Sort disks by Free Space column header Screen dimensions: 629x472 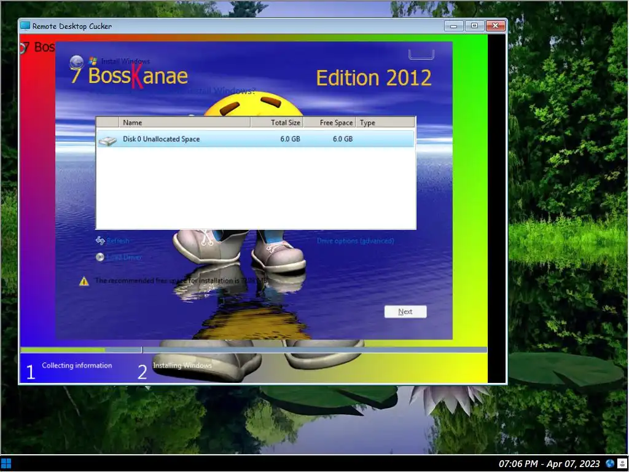329,122
